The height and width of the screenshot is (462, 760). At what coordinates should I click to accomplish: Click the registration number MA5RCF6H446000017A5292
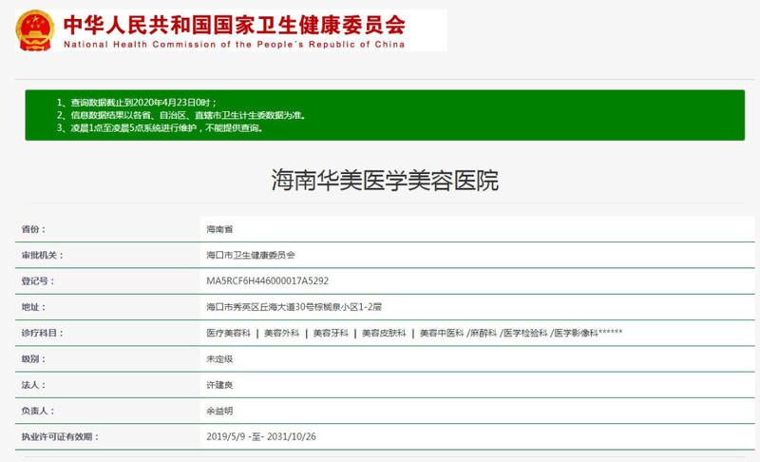point(268,281)
